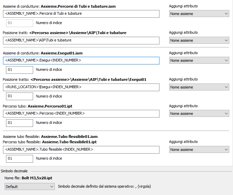The width and height of the screenshot is (233, 195).
Task: Click the Percorsi di Tubi e tubature name field
Action: point(81,14)
